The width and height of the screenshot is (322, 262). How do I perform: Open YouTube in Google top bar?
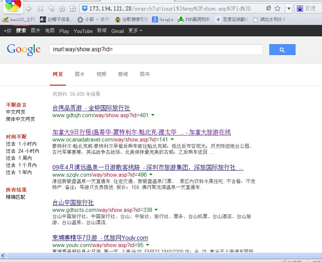(83, 31)
